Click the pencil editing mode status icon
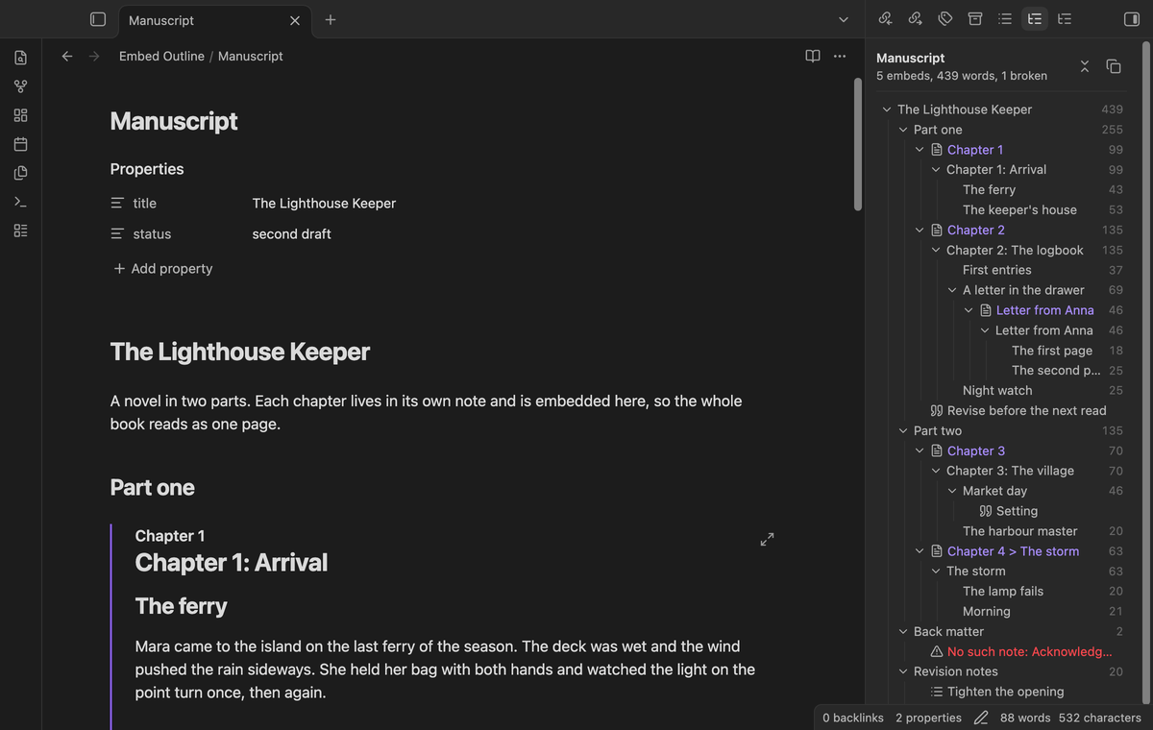The height and width of the screenshot is (730, 1153). point(981,718)
